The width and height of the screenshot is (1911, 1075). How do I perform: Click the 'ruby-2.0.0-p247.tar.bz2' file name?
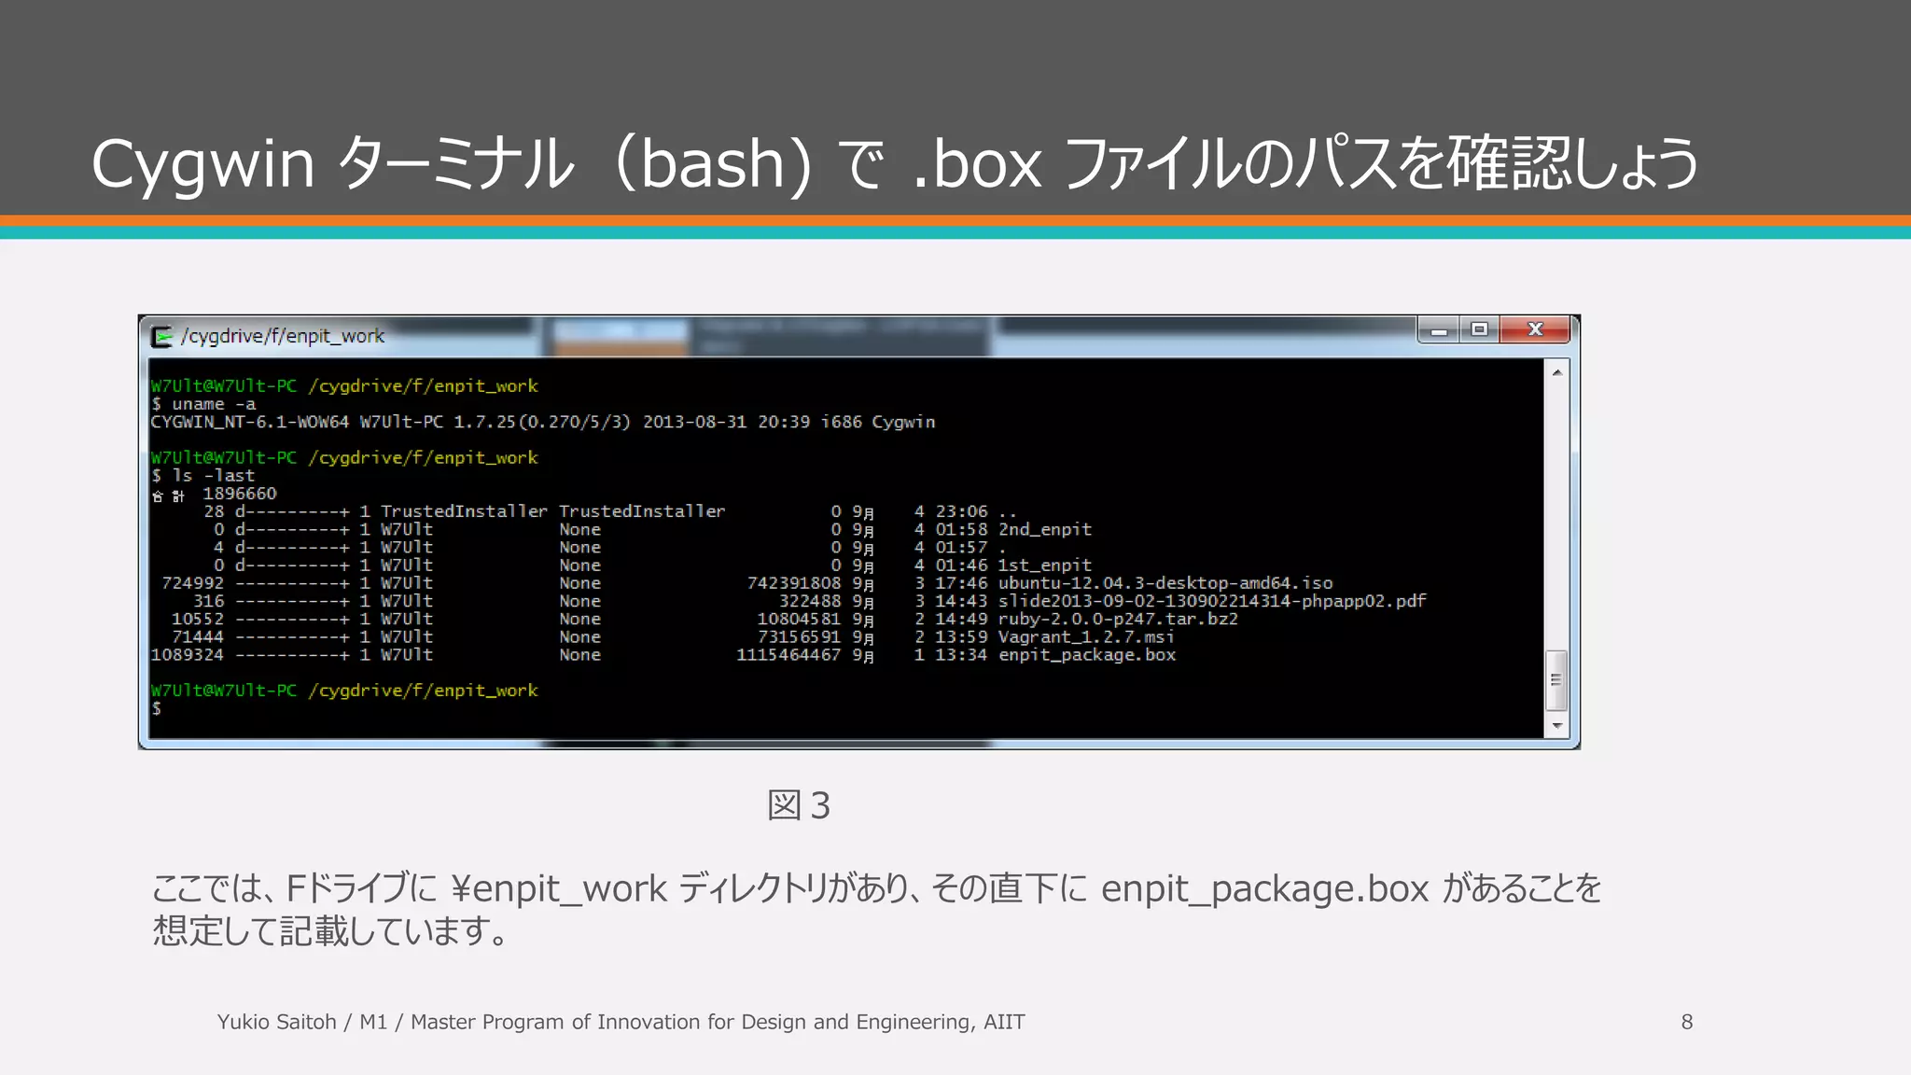1118,620
